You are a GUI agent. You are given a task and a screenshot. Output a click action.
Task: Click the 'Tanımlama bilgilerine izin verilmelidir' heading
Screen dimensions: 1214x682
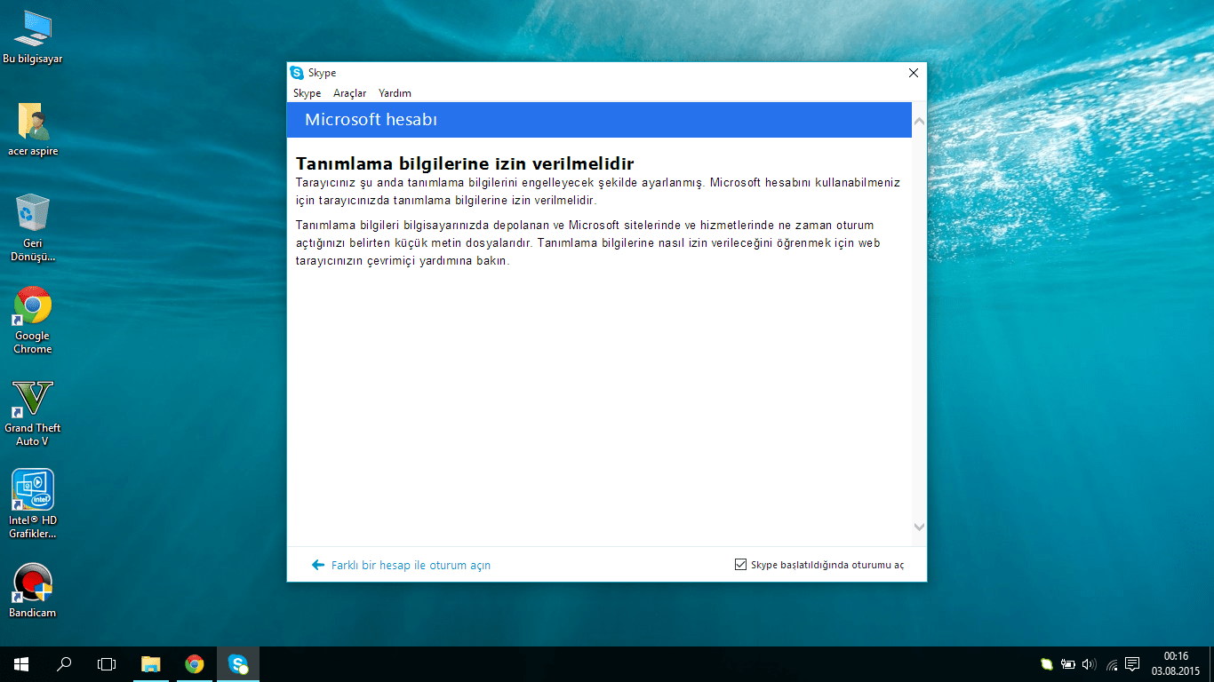coord(464,163)
